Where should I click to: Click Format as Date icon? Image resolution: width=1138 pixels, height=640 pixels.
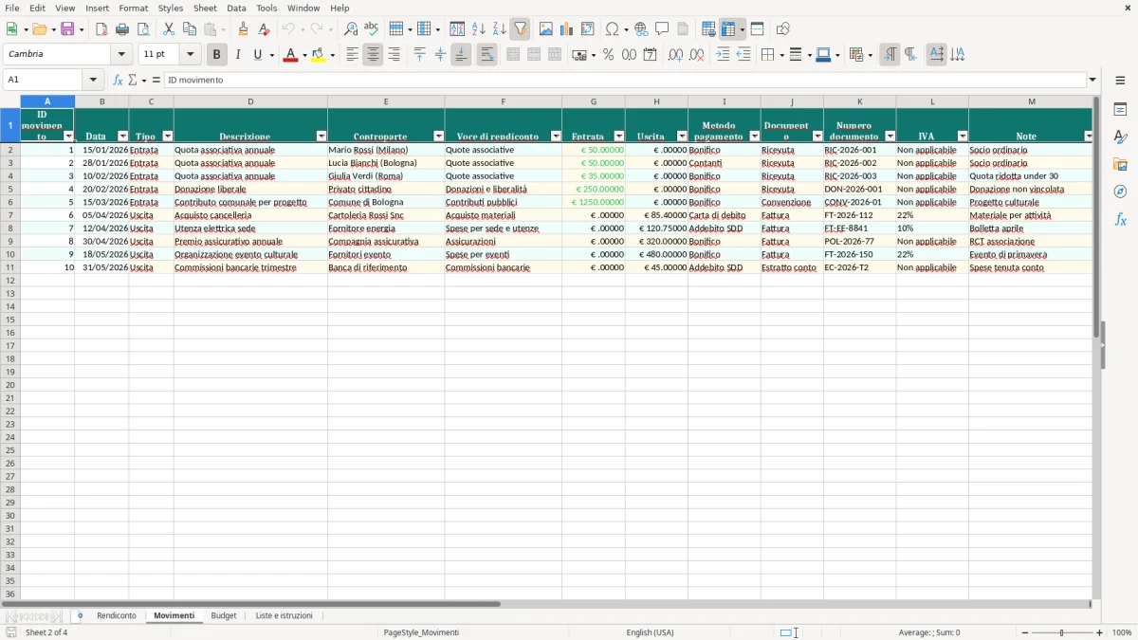click(x=650, y=55)
